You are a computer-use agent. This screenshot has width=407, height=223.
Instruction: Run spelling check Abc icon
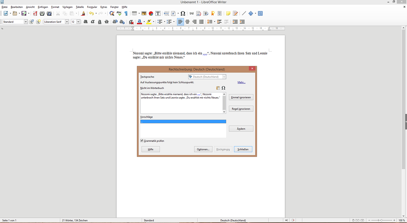click(119, 13)
